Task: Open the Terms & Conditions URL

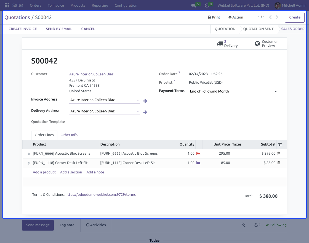Action: pos(100,194)
